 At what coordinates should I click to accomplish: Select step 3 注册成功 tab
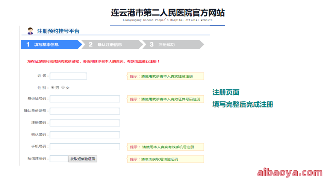[x=173, y=45]
